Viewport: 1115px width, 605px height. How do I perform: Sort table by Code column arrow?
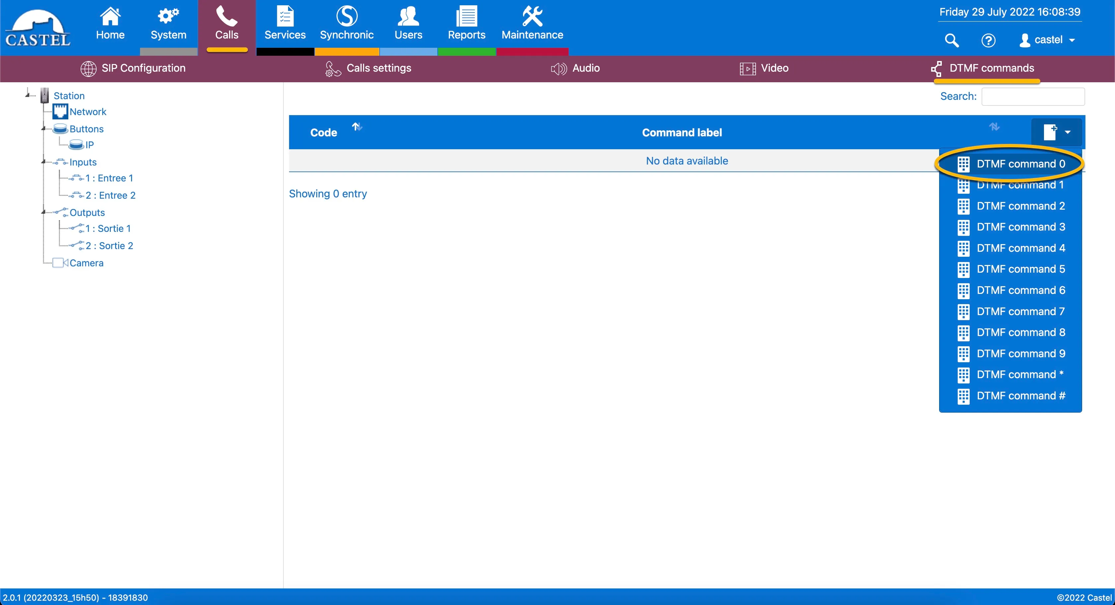(x=357, y=126)
